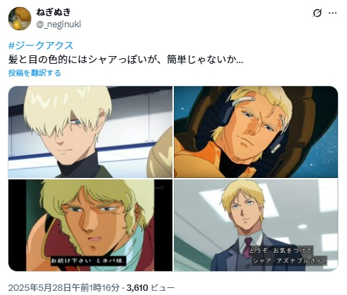Open the #ジークアクス hashtag

click(41, 46)
